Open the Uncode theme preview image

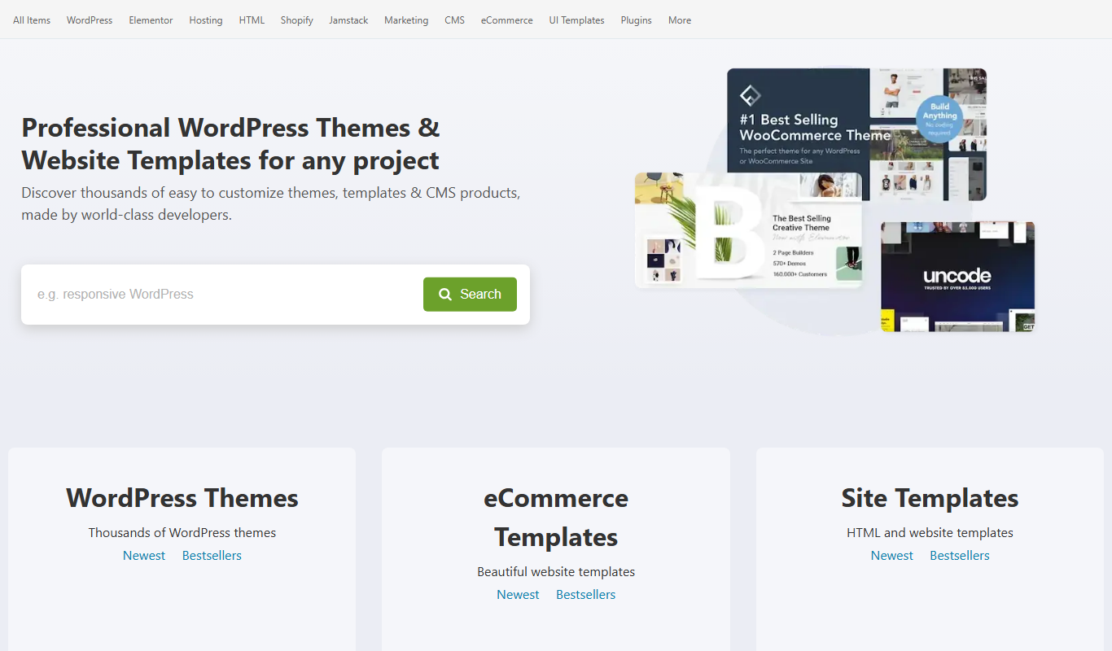click(x=958, y=277)
